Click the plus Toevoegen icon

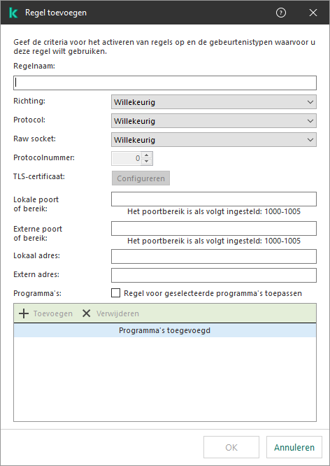[24, 313]
